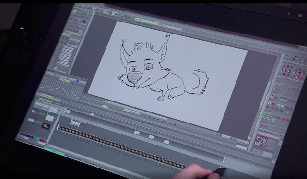Toggle the red dot on the dog layer
Screen dimensions: 307x179
point(45,122)
